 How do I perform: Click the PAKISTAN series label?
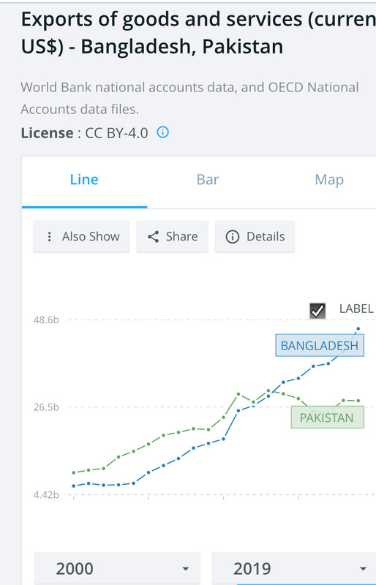click(327, 418)
